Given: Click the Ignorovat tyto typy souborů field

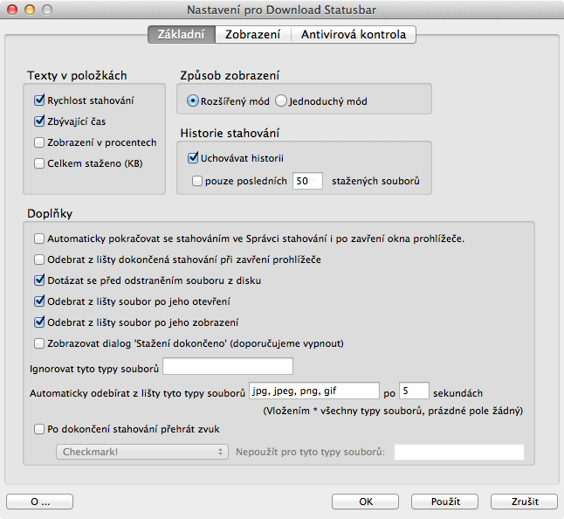Looking at the screenshot, I should [x=228, y=366].
